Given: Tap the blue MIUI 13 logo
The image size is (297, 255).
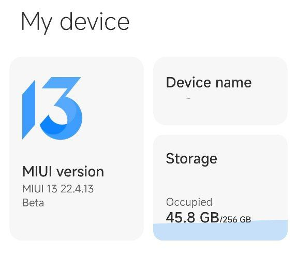Looking at the screenshot, I should (x=52, y=108).
